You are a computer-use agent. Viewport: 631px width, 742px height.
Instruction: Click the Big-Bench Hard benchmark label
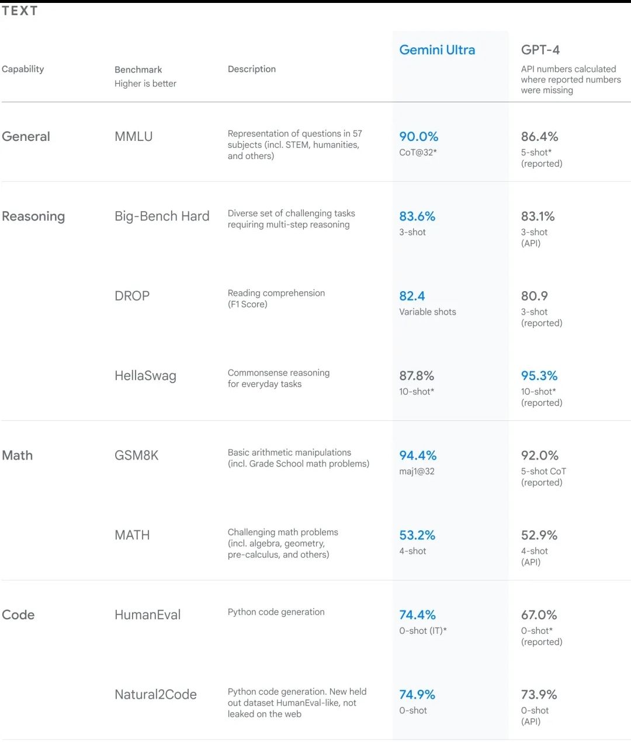click(162, 216)
